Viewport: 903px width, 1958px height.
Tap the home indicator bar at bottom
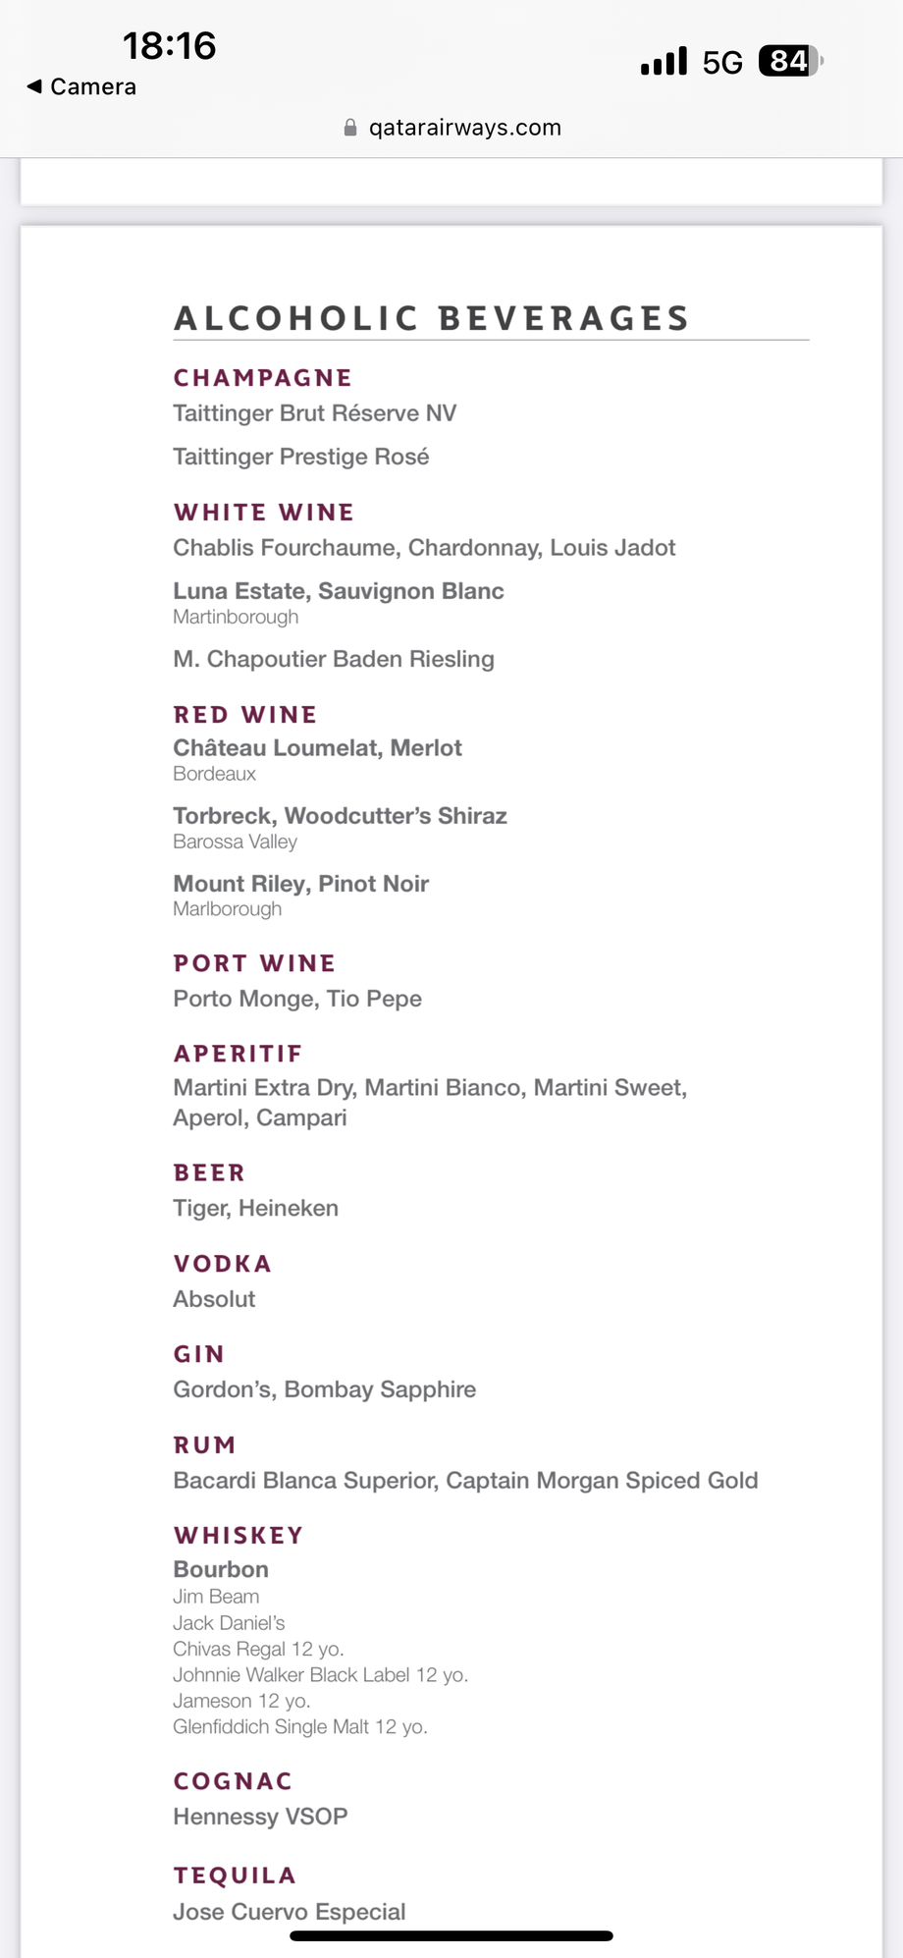(x=451, y=1935)
